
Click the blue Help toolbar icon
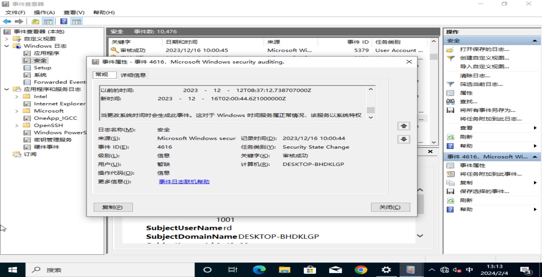[64, 21]
